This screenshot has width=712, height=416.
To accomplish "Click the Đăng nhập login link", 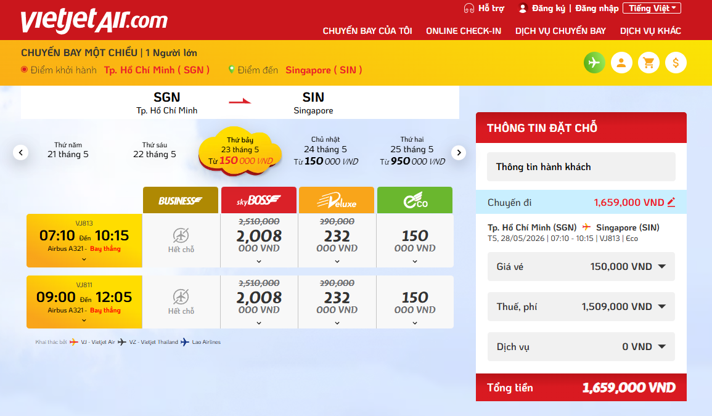I will tap(597, 8).
